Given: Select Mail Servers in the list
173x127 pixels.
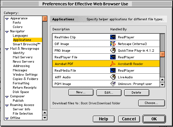Looking at the screenshot, I should (x=23, y=57).
